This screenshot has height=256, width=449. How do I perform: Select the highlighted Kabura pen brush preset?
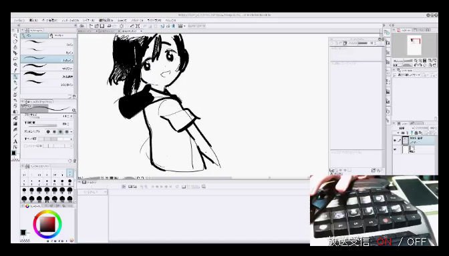coord(47,59)
